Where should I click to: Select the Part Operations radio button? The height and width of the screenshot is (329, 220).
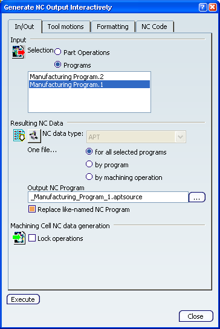point(57,52)
